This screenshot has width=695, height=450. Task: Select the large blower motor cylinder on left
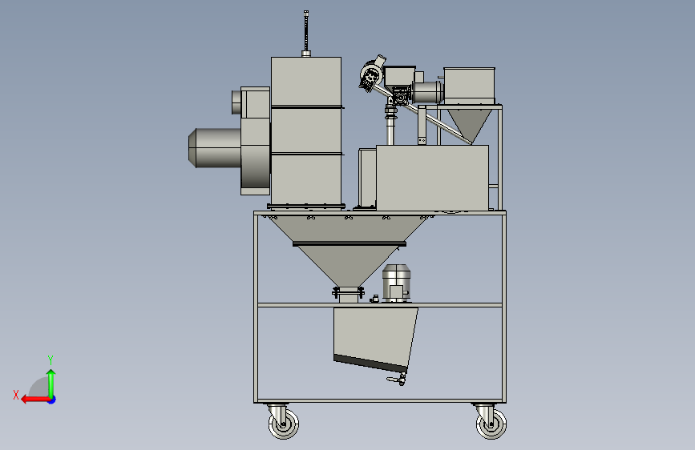tap(215, 148)
